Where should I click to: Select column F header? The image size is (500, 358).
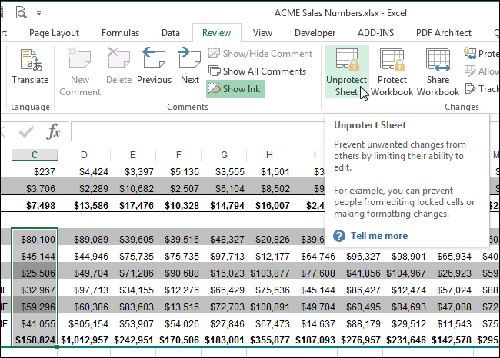178,154
